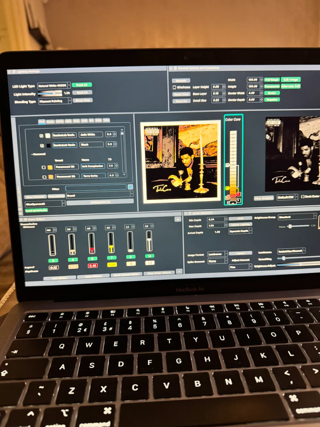The height and width of the screenshot is (427, 320).
Task: Clear the filament Filter with the blue X icon
Action: pyautogui.click(x=130, y=186)
